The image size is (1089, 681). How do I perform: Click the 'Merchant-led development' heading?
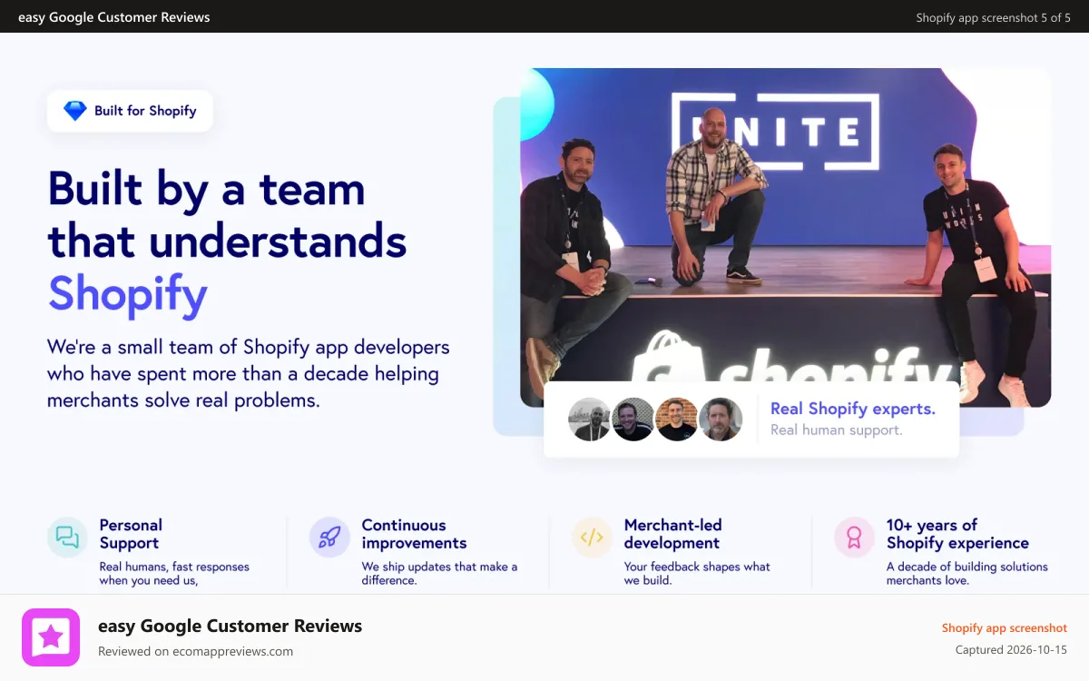click(x=672, y=534)
